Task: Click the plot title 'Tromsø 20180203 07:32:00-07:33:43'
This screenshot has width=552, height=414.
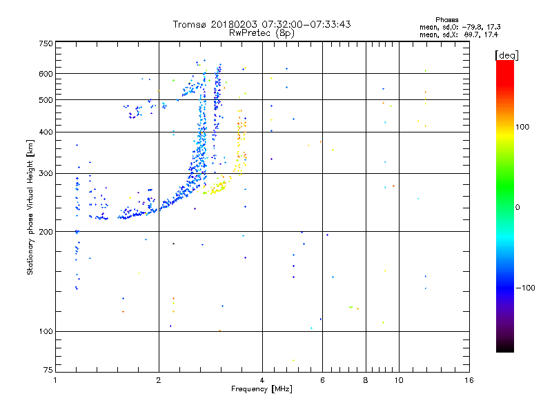Action: [262, 24]
